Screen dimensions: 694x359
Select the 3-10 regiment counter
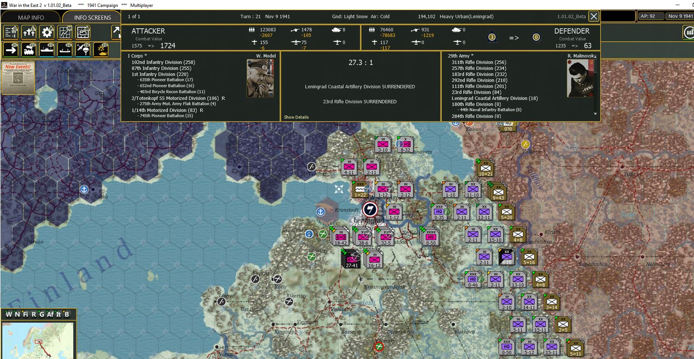[x=383, y=145]
